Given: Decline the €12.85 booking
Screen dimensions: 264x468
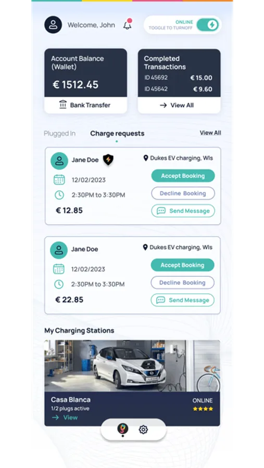Looking at the screenshot, I should pos(183,193).
